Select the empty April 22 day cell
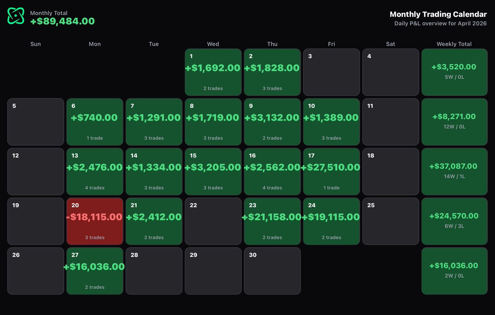 tap(213, 221)
